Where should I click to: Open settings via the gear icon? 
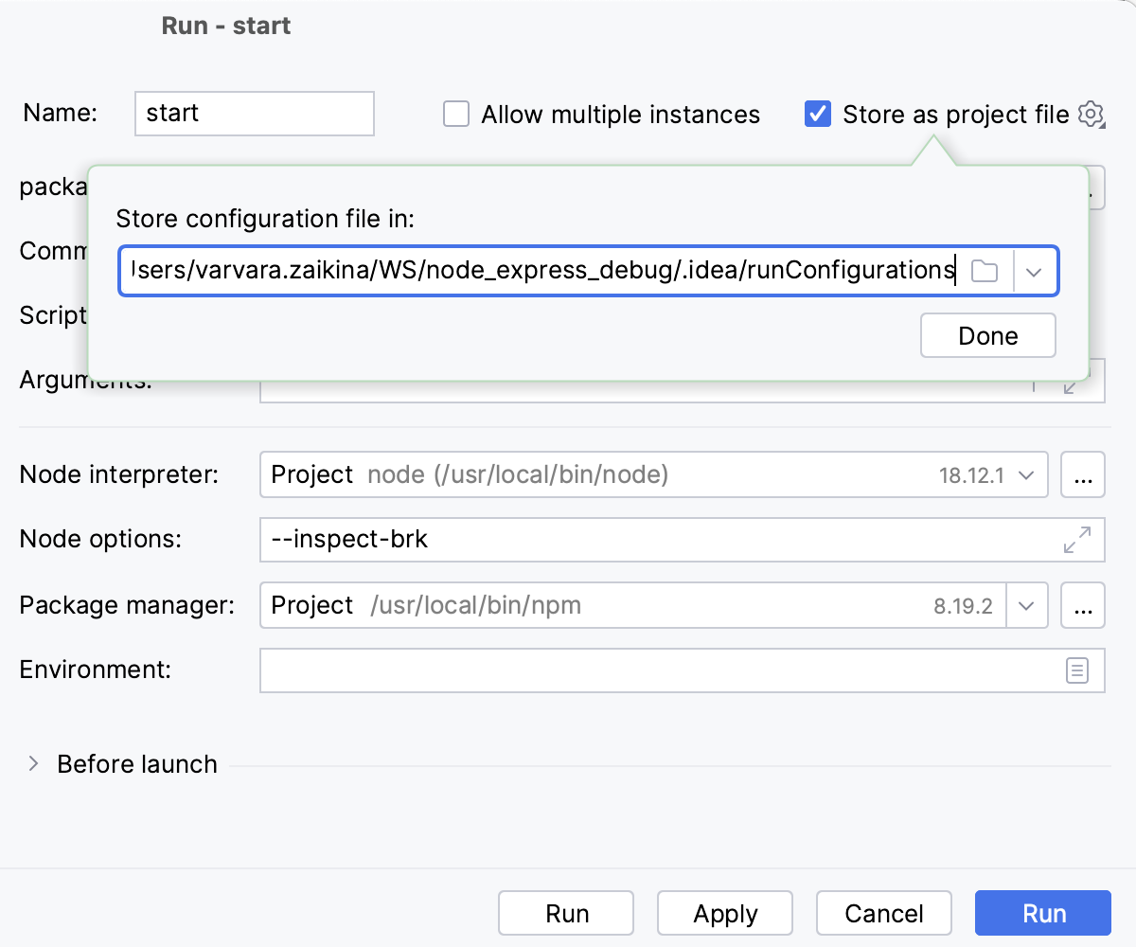tap(1092, 115)
